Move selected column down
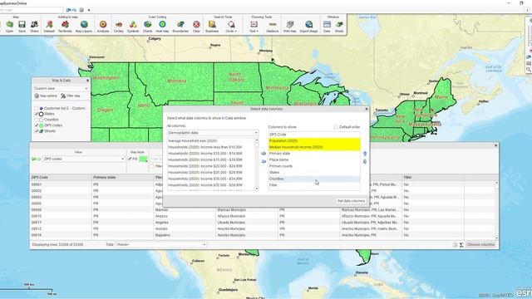This screenshot has width=532, height=299. click(x=365, y=162)
